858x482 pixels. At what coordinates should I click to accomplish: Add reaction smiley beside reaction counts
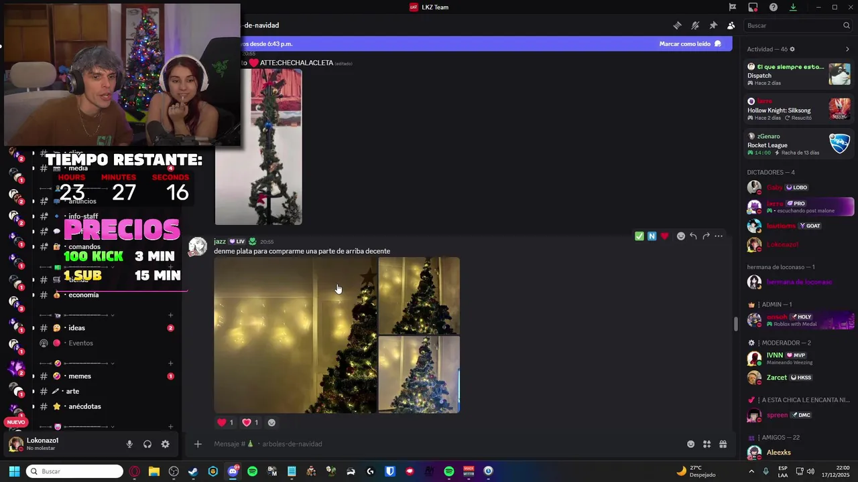[271, 422]
